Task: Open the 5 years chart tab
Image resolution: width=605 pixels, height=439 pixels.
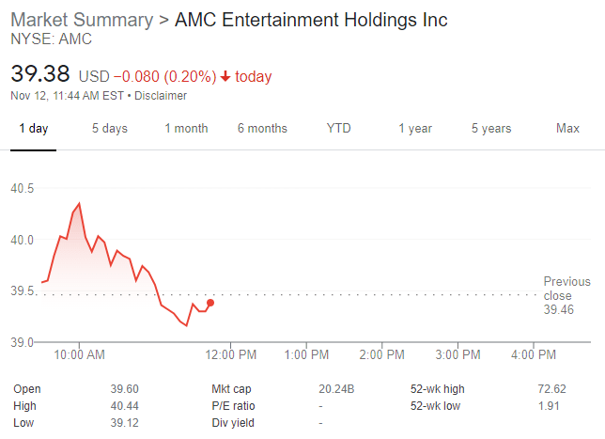Action: tap(491, 129)
